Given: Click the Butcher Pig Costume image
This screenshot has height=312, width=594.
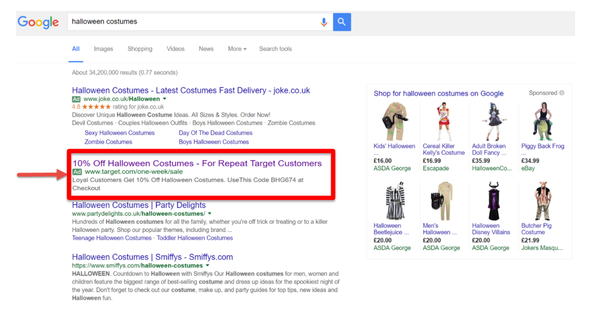Looking at the screenshot, I should (543, 201).
